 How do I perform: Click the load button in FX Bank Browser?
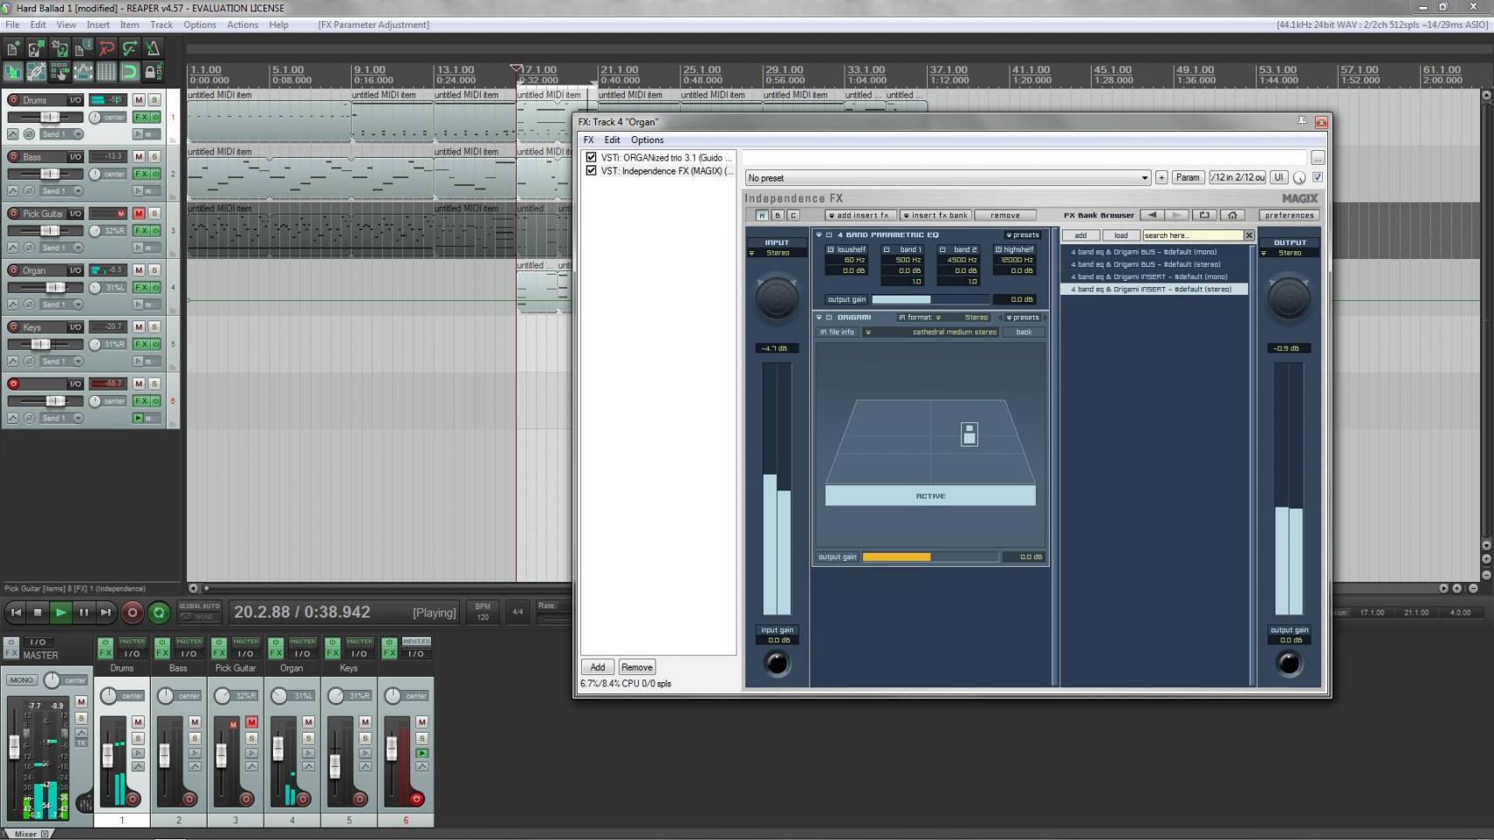(1120, 236)
